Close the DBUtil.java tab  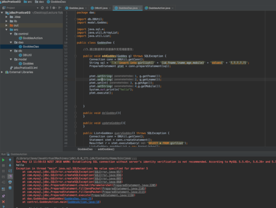pyautogui.click(x=110, y=8)
